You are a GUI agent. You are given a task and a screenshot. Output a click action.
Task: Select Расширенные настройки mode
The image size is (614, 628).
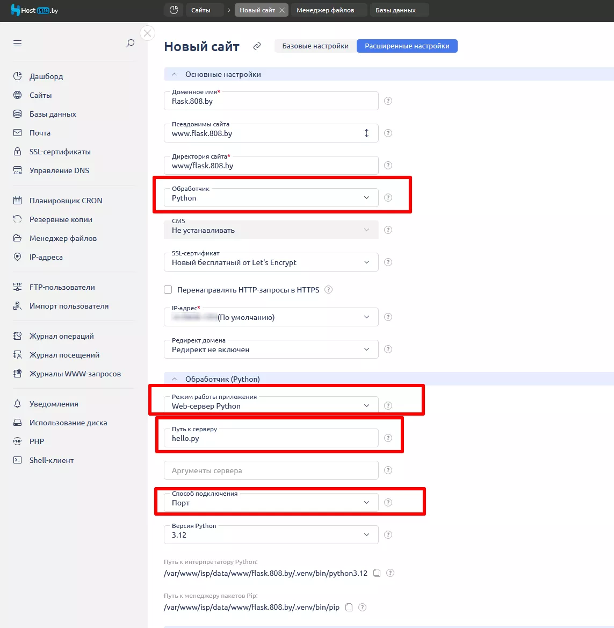[x=407, y=46]
